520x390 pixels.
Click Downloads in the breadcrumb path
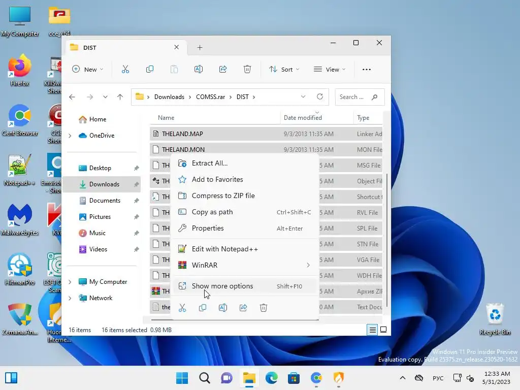tap(169, 97)
